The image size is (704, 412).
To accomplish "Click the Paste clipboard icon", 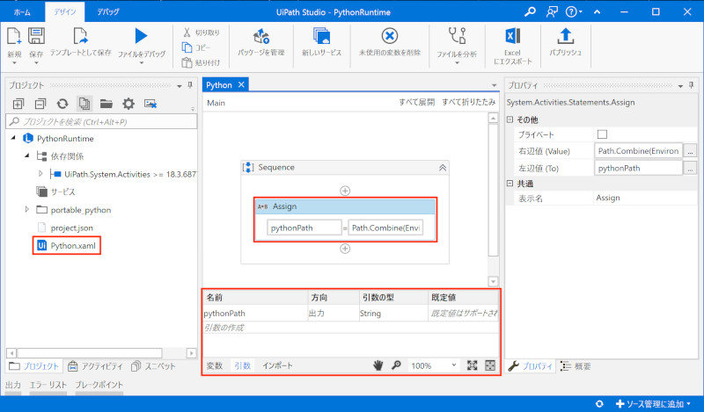I will click(187, 62).
